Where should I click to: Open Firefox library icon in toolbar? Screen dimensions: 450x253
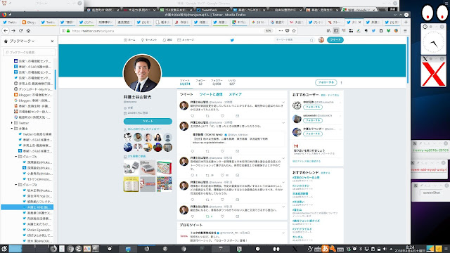[x=328, y=31]
